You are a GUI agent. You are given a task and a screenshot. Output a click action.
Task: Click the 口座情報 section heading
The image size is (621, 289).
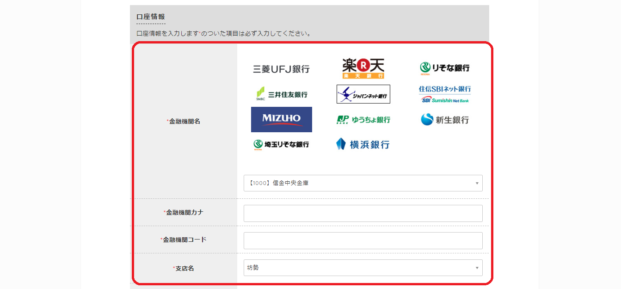(151, 17)
